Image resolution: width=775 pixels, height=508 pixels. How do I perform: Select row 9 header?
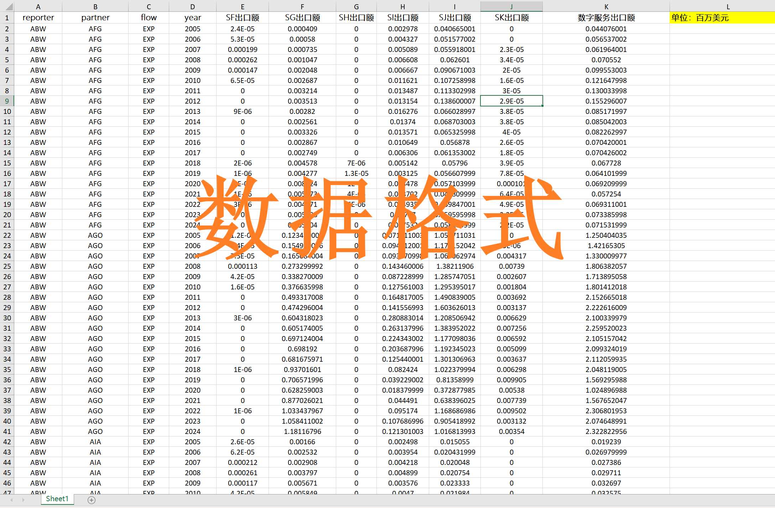[x=7, y=101]
